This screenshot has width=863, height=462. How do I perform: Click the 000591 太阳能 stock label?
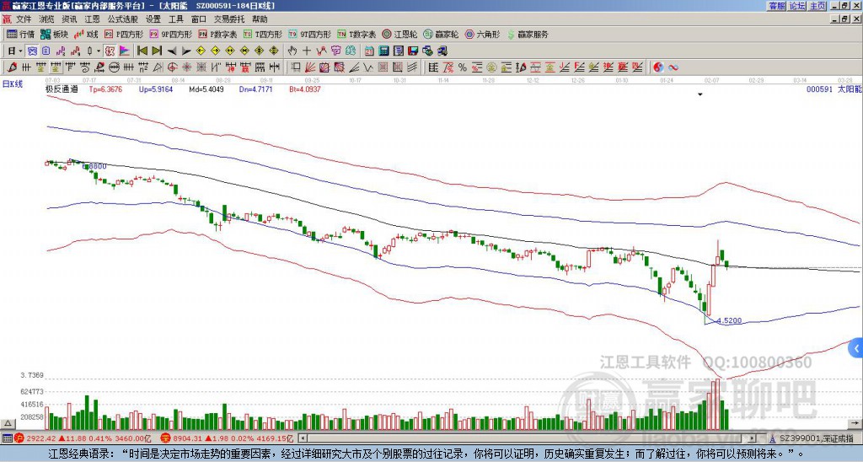(834, 89)
